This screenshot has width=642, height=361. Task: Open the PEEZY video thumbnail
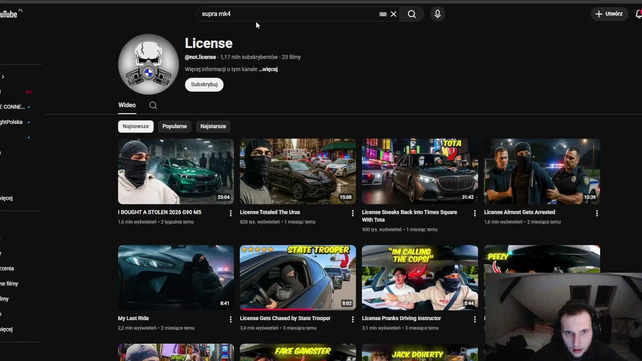(542, 259)
